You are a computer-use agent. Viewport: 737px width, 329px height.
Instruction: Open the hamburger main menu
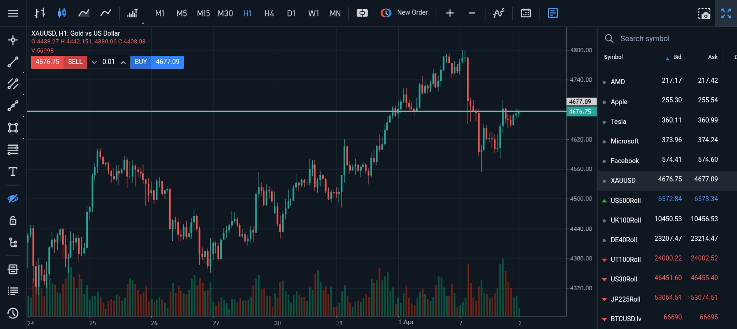tap(13, 13)
